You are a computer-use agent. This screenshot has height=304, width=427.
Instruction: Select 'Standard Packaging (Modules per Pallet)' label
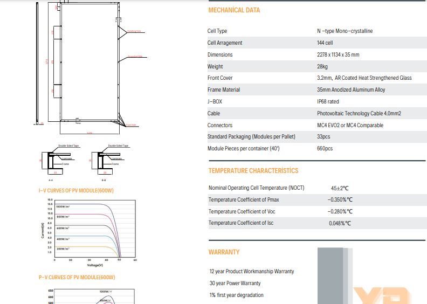[x=251, y=136]
